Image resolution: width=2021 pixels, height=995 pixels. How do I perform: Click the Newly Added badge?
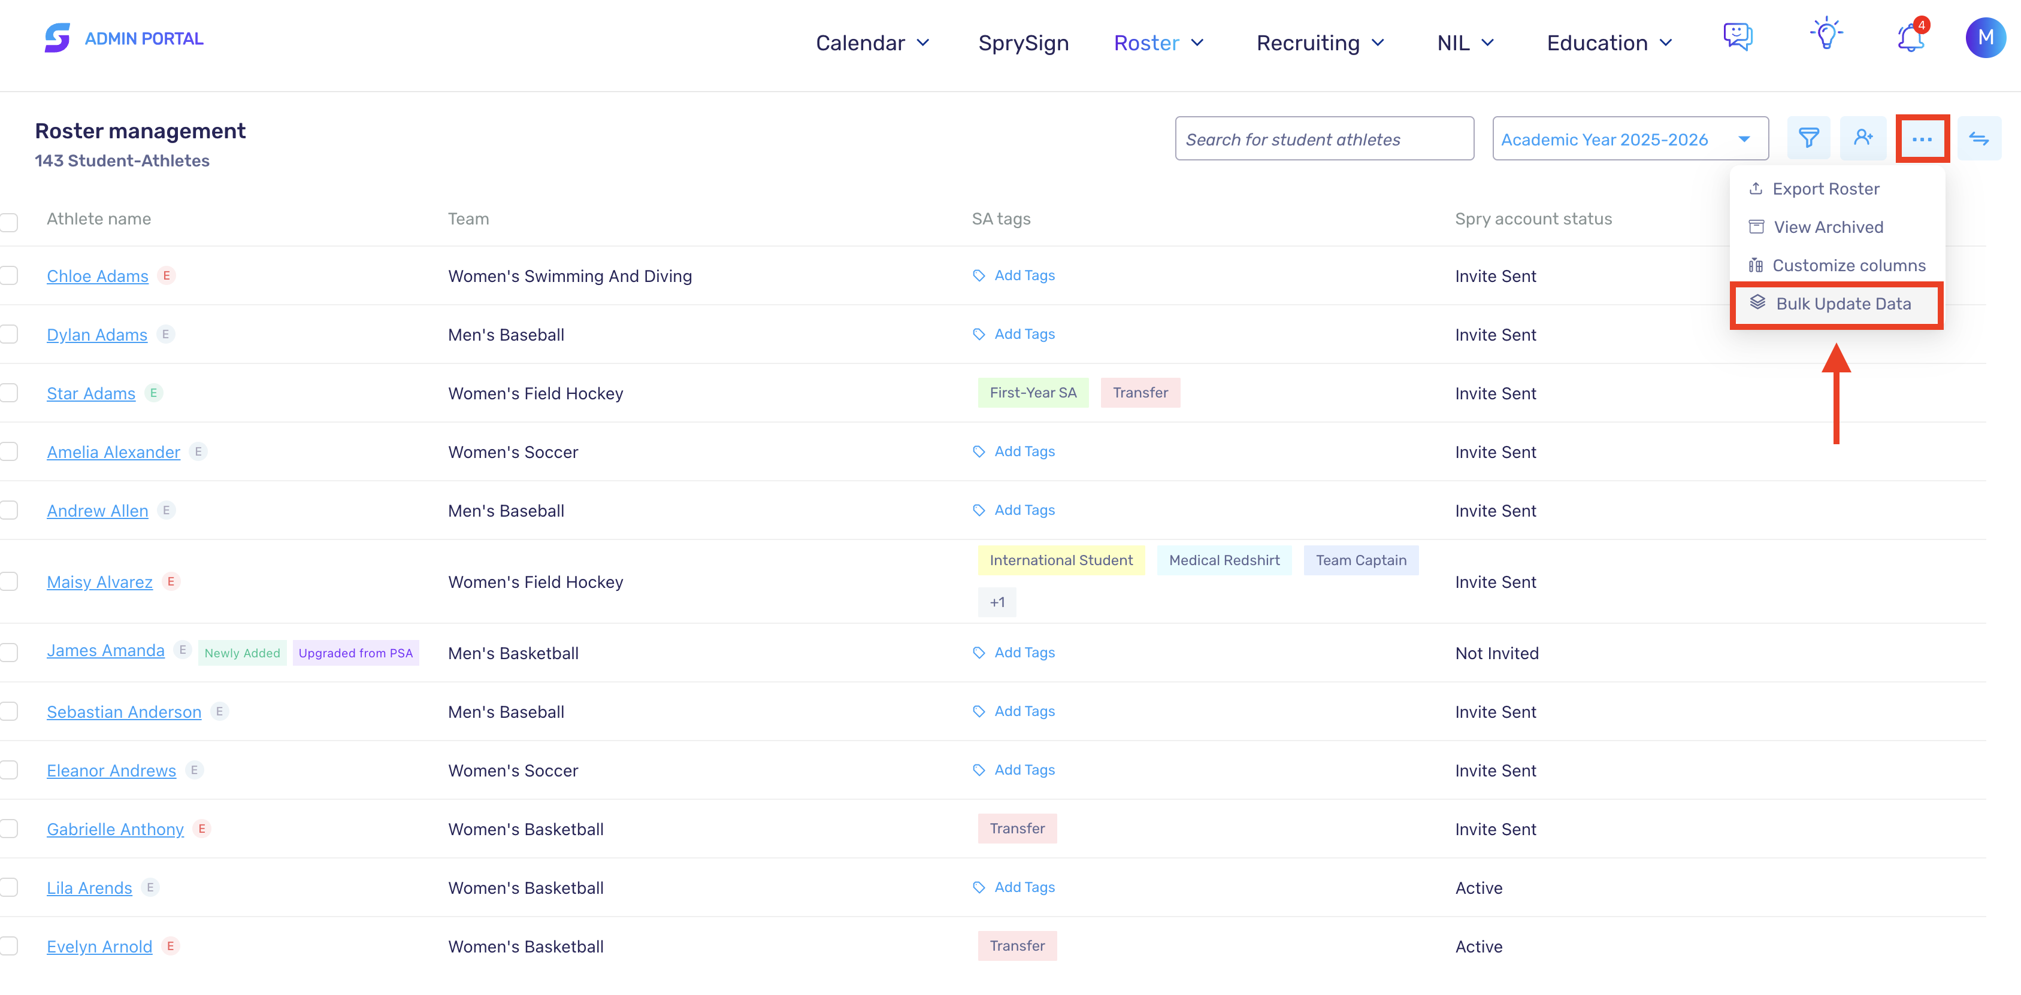(x=243, y=653)
